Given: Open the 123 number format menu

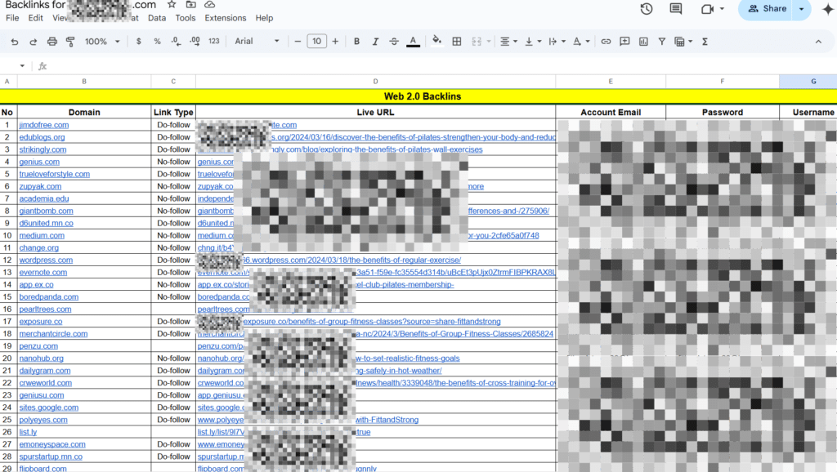Looking at the screenshot, I should [214, 42].
